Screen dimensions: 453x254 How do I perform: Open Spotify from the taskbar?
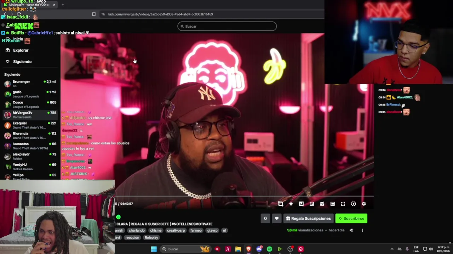click(x=269, y=249)
